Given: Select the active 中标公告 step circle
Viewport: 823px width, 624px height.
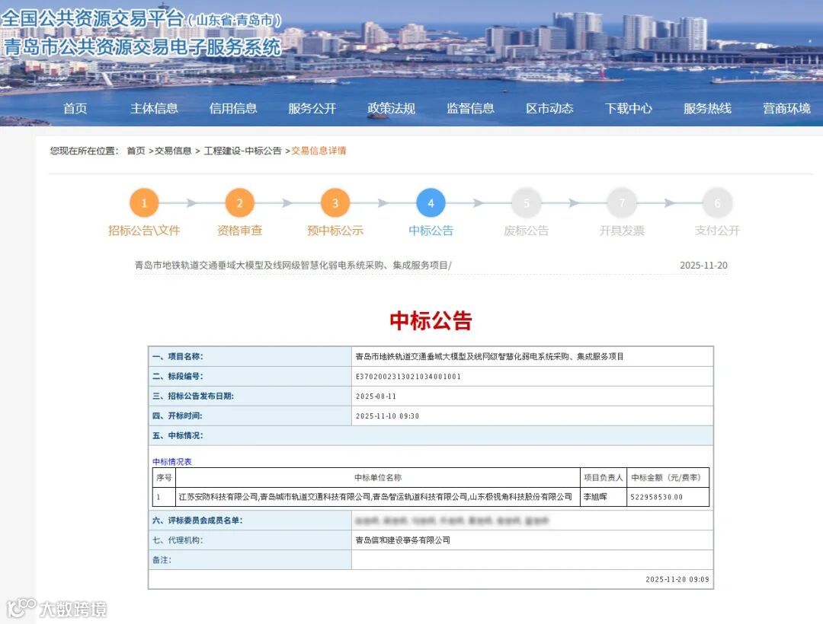Looking at the screenshot, I should pyautogui.click(x=431, y=203).
